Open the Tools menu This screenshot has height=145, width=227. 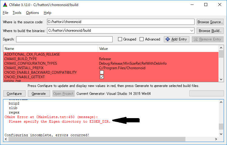17,13
